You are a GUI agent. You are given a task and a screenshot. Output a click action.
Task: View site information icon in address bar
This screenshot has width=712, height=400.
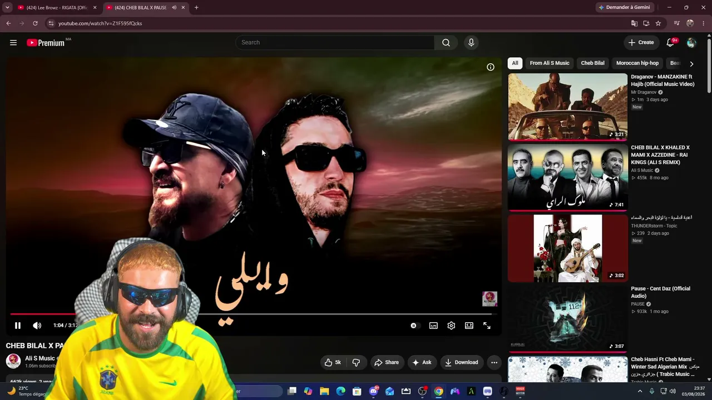tap(51, 23)
